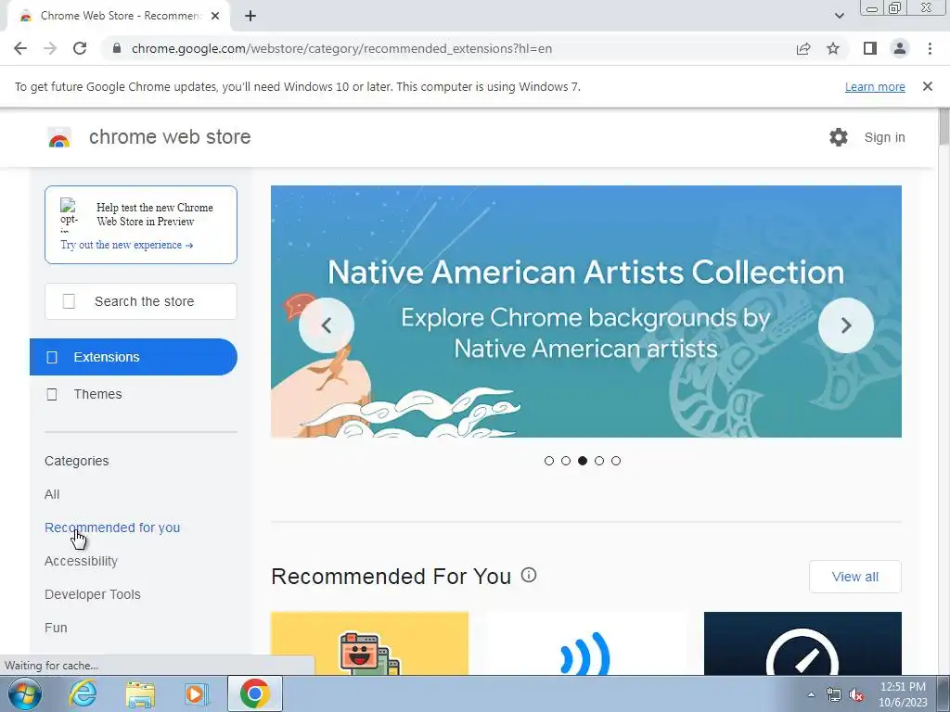Choose the Fun category

pyautogui.click(x=56, y=628)
